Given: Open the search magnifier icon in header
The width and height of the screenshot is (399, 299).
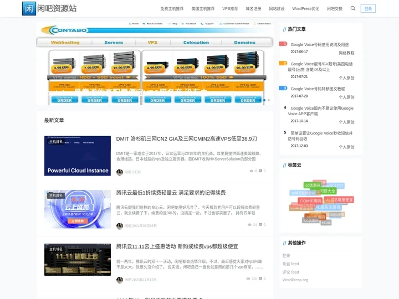Looking at the screenshot, I should pos(352,8).
